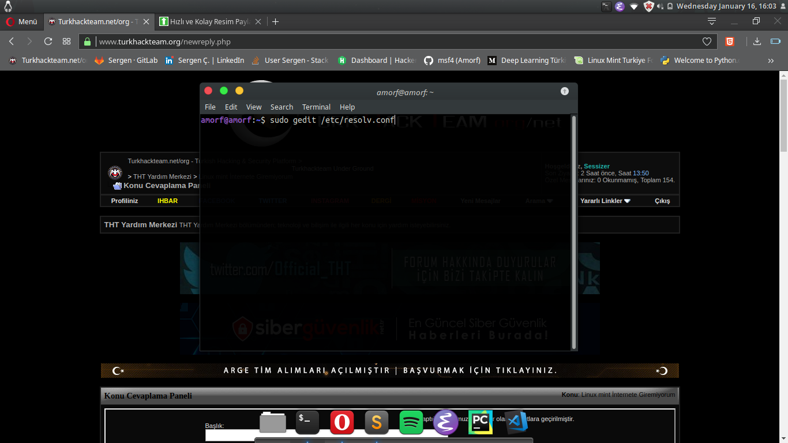The width and height of the screenshot is (788, 443).
Task: Open the Profiliniz forum link
Action: 125,201
